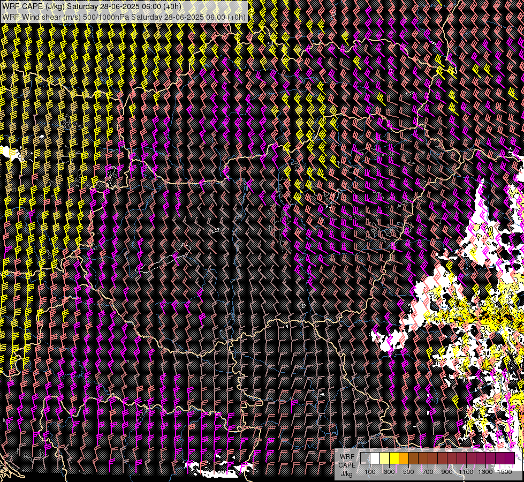524x482 pixels.
Task: Click the WRF Wind shear title line
Action: (124, 17)
